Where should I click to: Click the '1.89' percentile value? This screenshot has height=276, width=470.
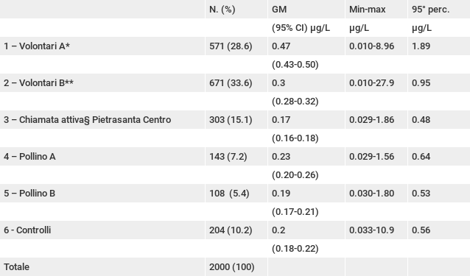tap(421, 46)
